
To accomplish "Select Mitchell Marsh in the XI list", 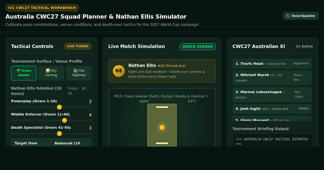I will pos(272,78).
